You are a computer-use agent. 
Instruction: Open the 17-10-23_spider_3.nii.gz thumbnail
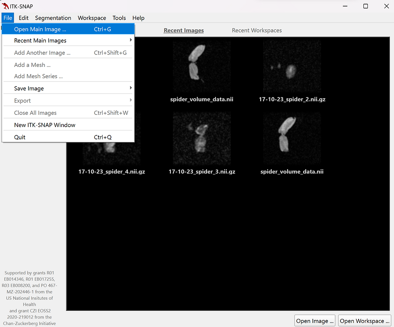point(202,139)
